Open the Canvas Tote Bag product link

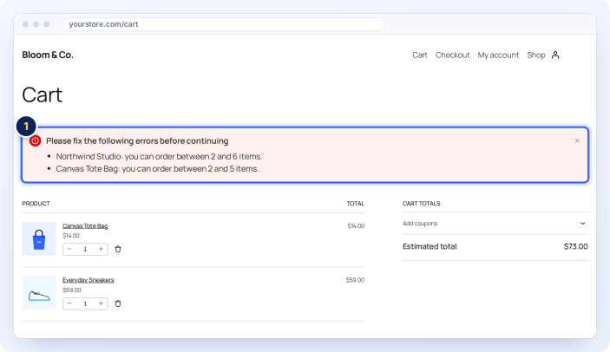point(85,225)
